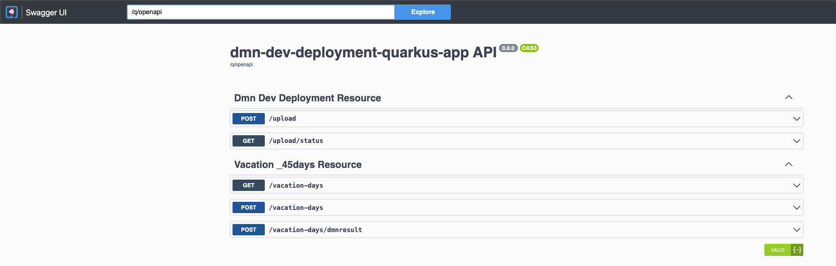Select the /upload/status endpoint path text
Viewport: 836px width, 266px height.
click(x=296, y=141)
